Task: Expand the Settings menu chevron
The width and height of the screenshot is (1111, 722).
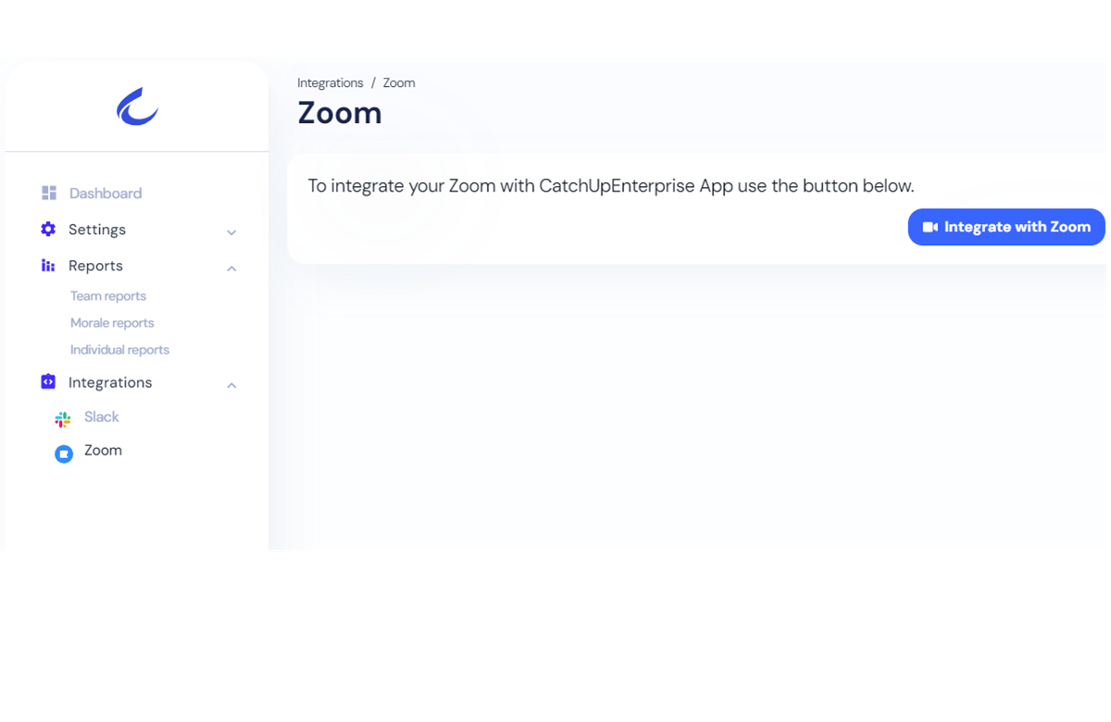Action: tap(231, 232)
